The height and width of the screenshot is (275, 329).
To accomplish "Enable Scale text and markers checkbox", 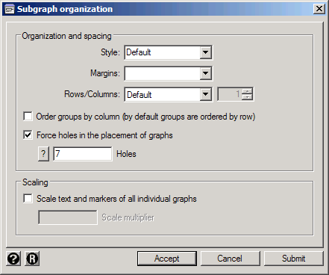I will click(28, 199).
